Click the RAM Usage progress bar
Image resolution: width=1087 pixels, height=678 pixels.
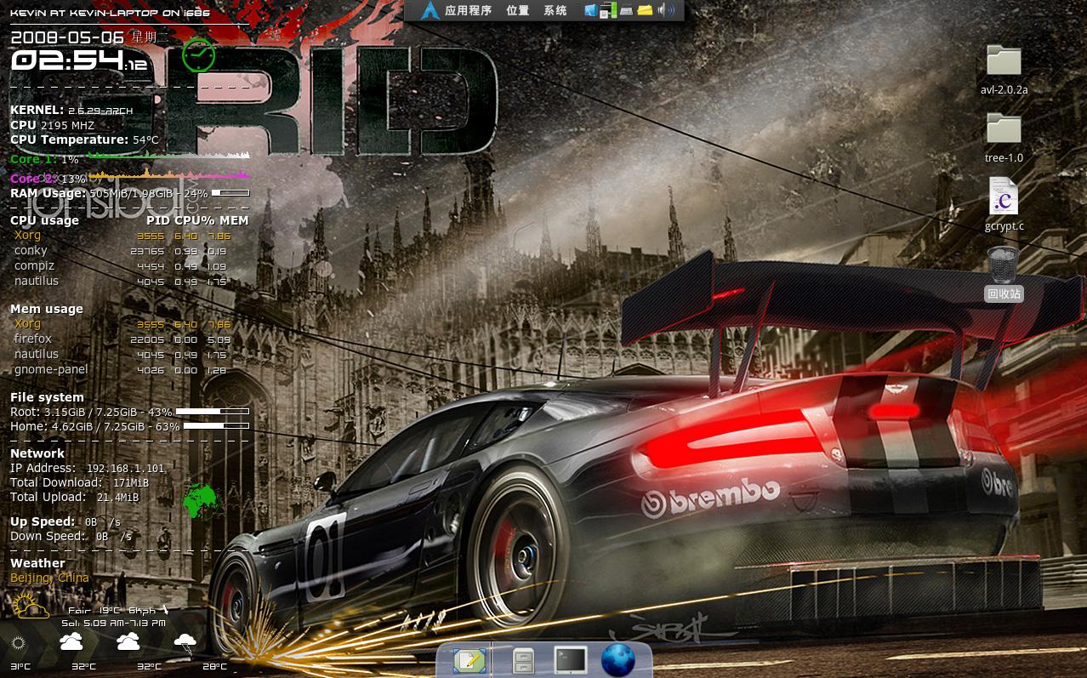coord(230,193)
